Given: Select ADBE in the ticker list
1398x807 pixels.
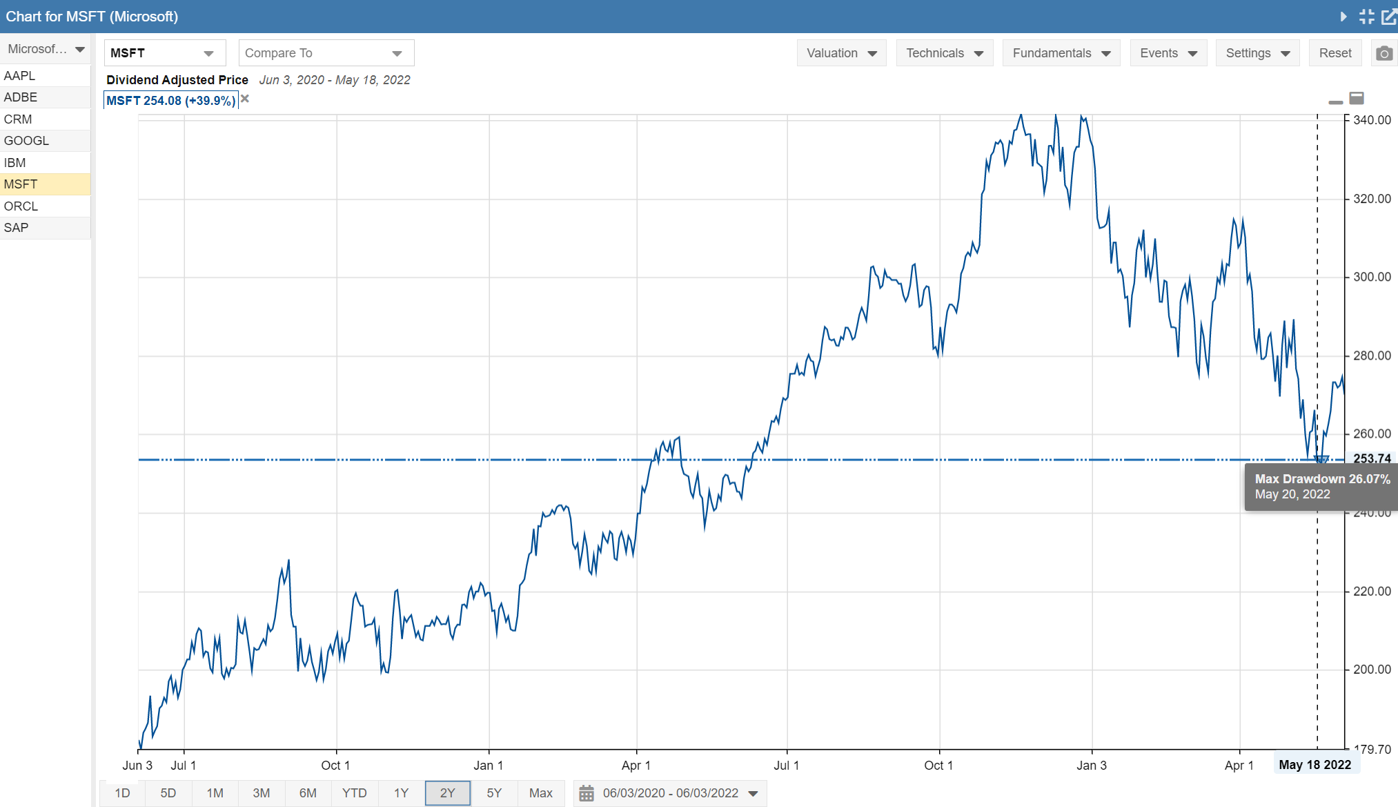Looking at the screenshot, I should (46, 97).
